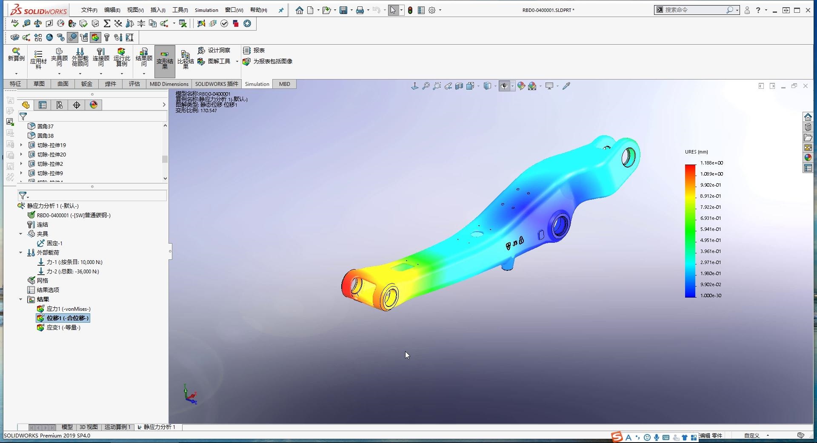Click the home icon in top toolbar
The image size is (817, 443).
point(300,10)
